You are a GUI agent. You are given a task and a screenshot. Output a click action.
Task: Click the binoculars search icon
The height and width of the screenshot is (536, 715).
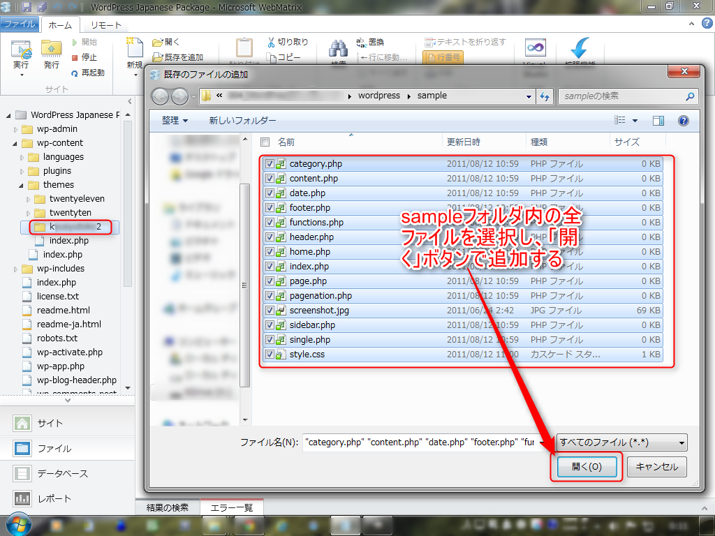(x=339, y=50)
